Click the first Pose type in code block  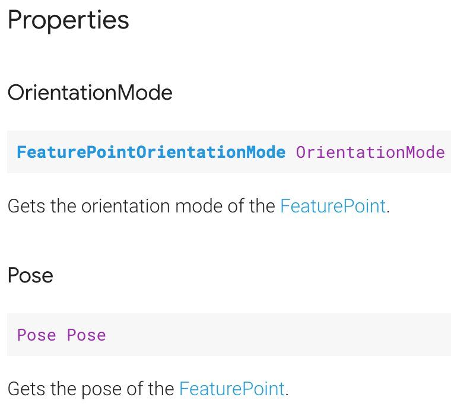pyautogui.click(x=37, y=335)
